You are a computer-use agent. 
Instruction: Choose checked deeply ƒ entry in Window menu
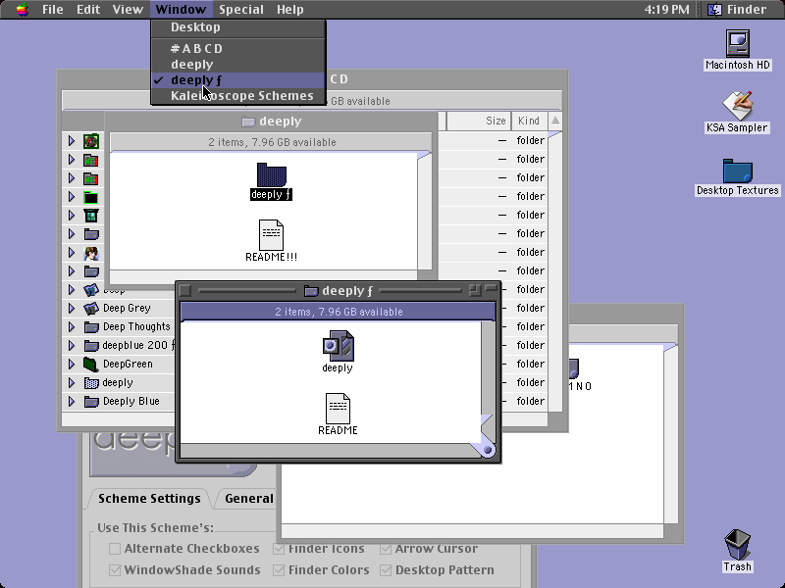click(x=238, y=80)
